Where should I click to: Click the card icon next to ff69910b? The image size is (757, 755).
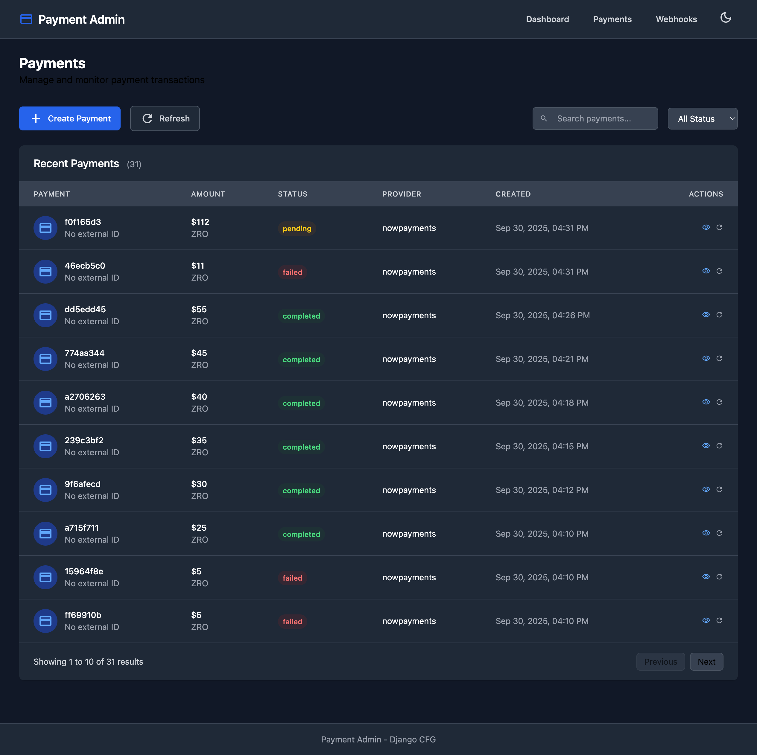point(45,621)
